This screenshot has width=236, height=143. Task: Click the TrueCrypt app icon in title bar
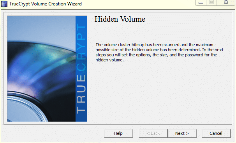[x=4, y=4]
